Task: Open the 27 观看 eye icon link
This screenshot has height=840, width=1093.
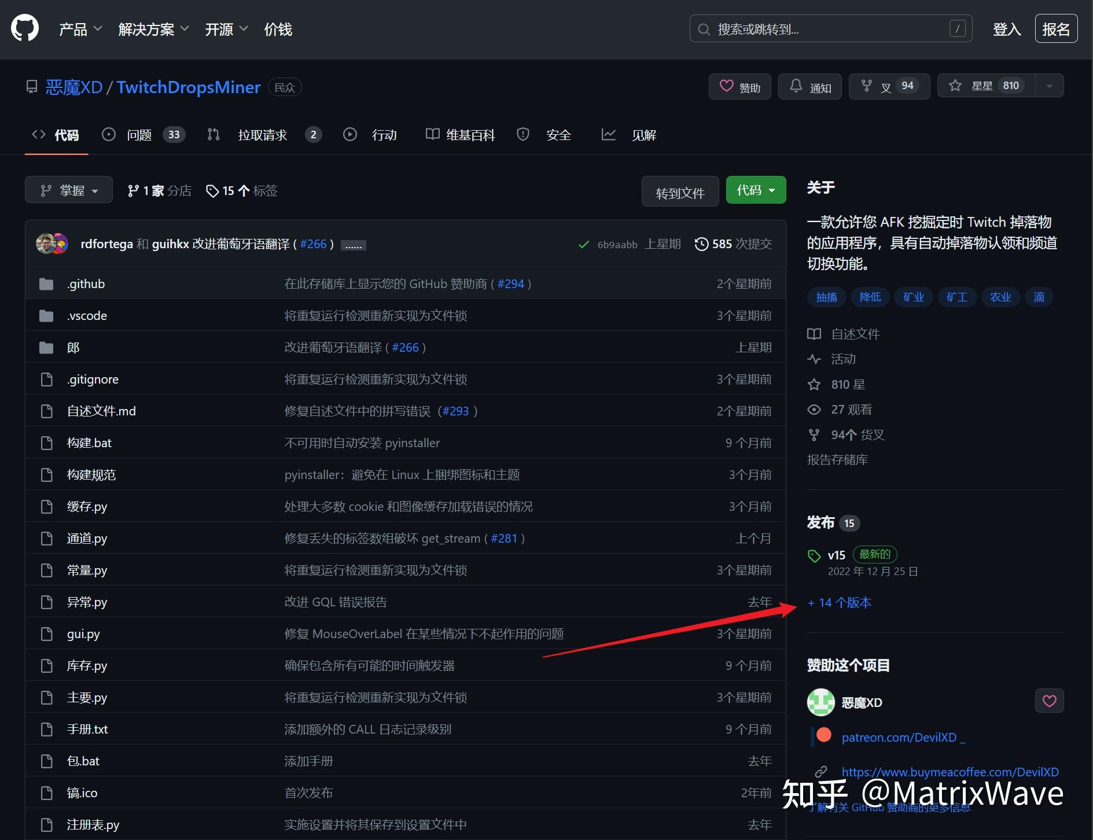Action: click(840, 410)
